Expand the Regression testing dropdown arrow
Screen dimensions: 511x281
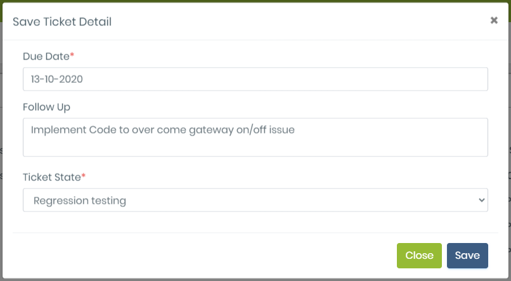point(481,200)
